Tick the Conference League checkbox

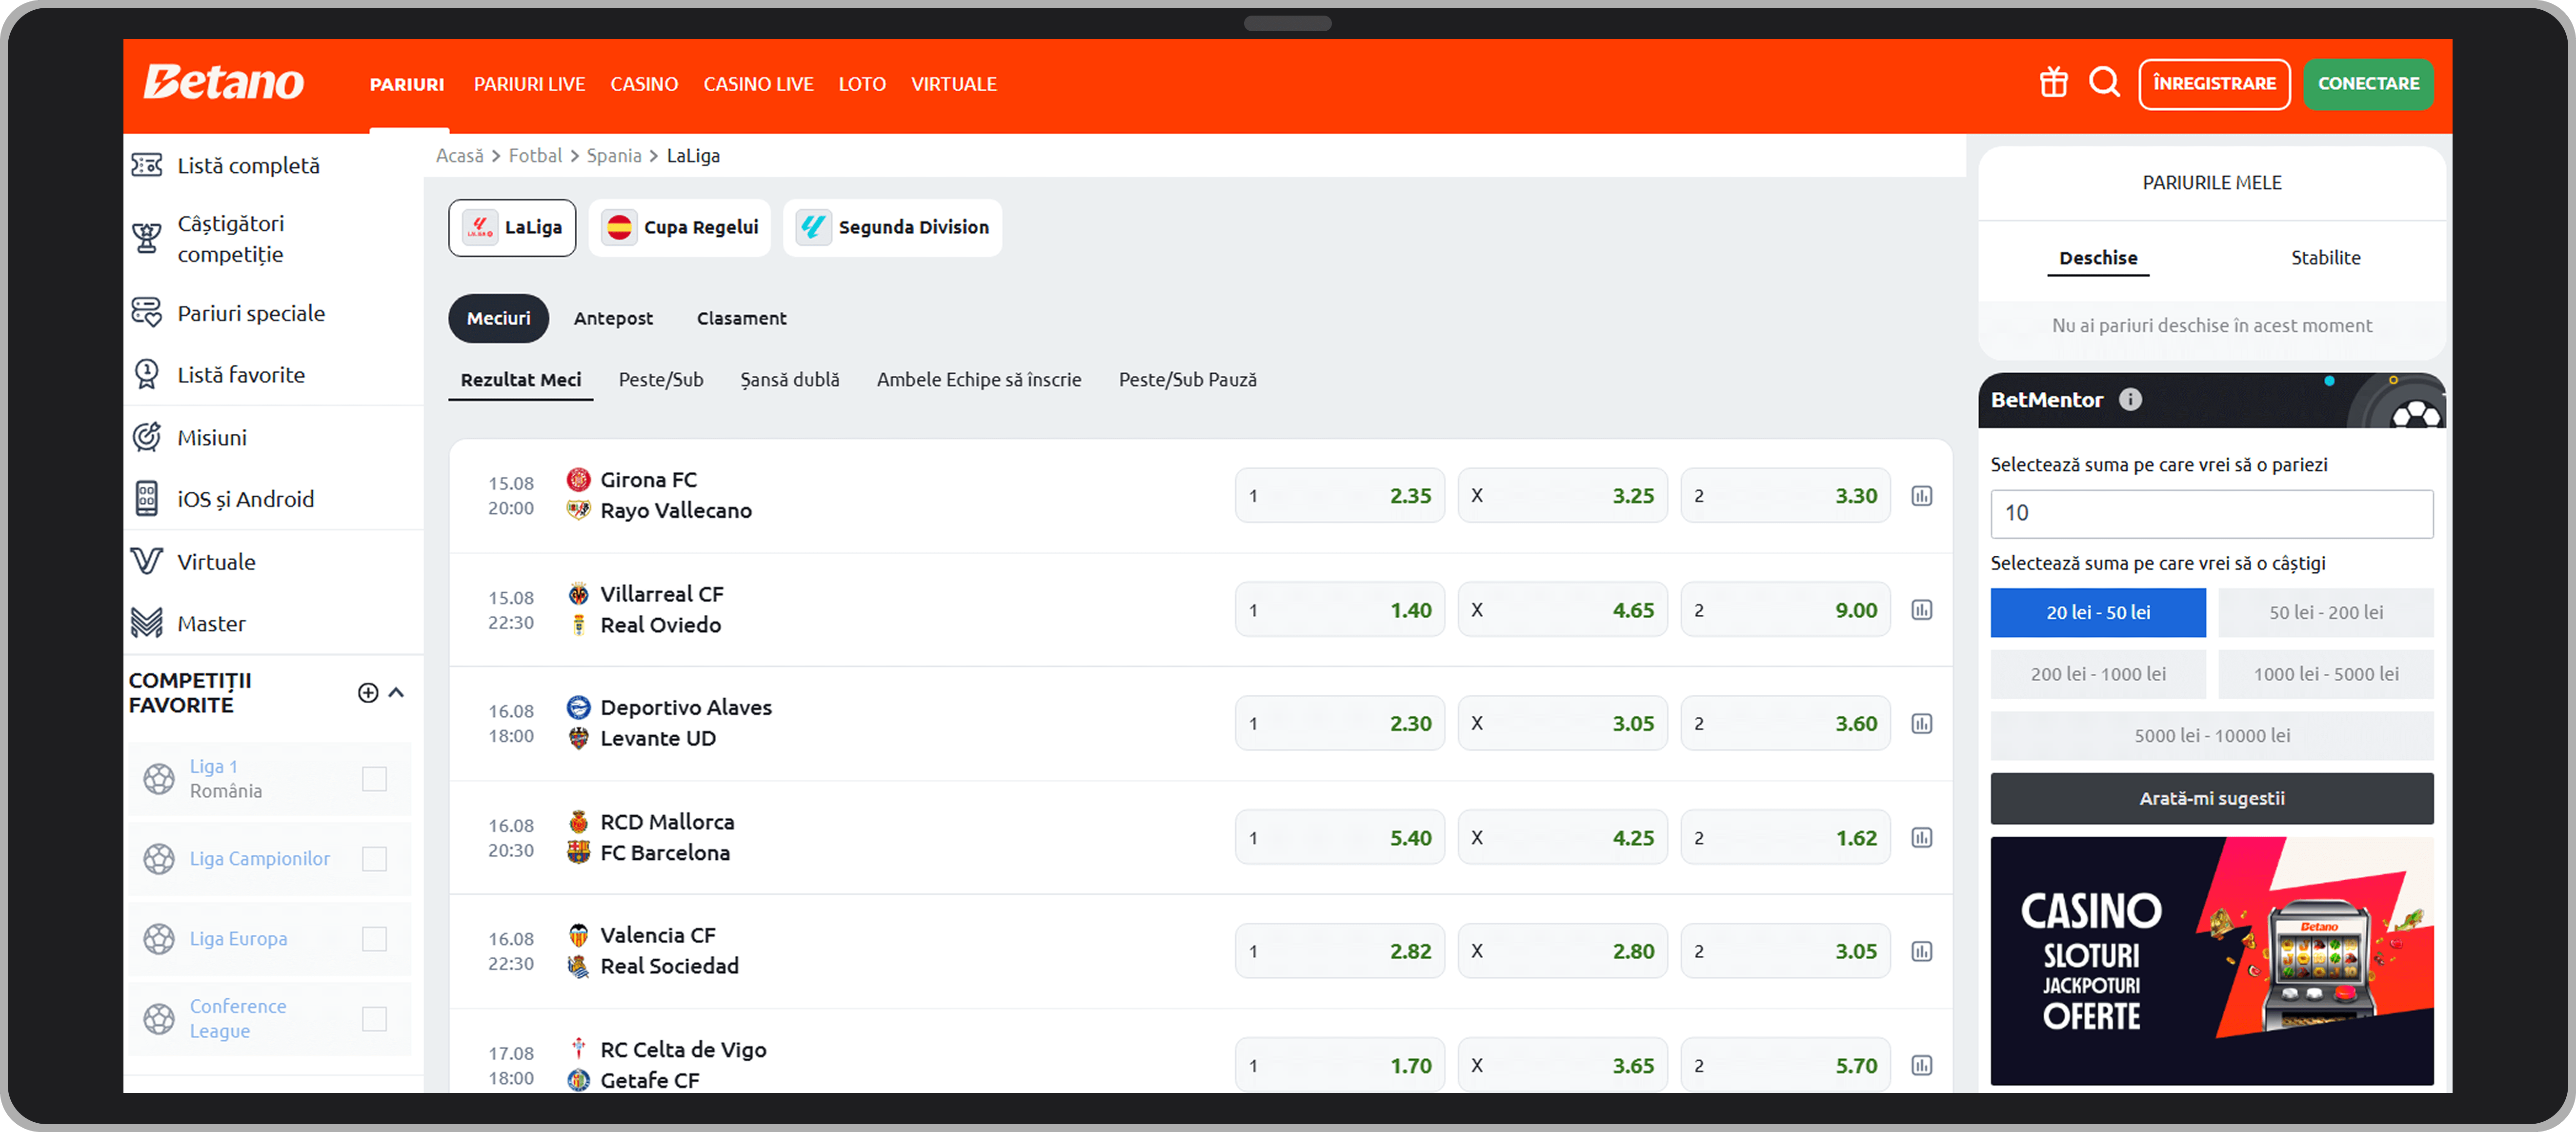tap(374, 1019)
